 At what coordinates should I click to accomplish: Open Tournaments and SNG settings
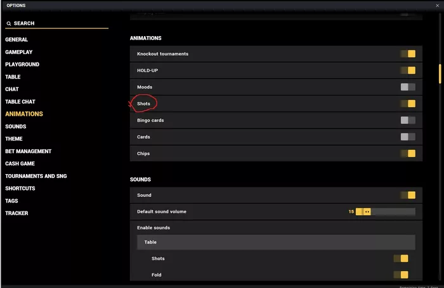click(36, 176)
